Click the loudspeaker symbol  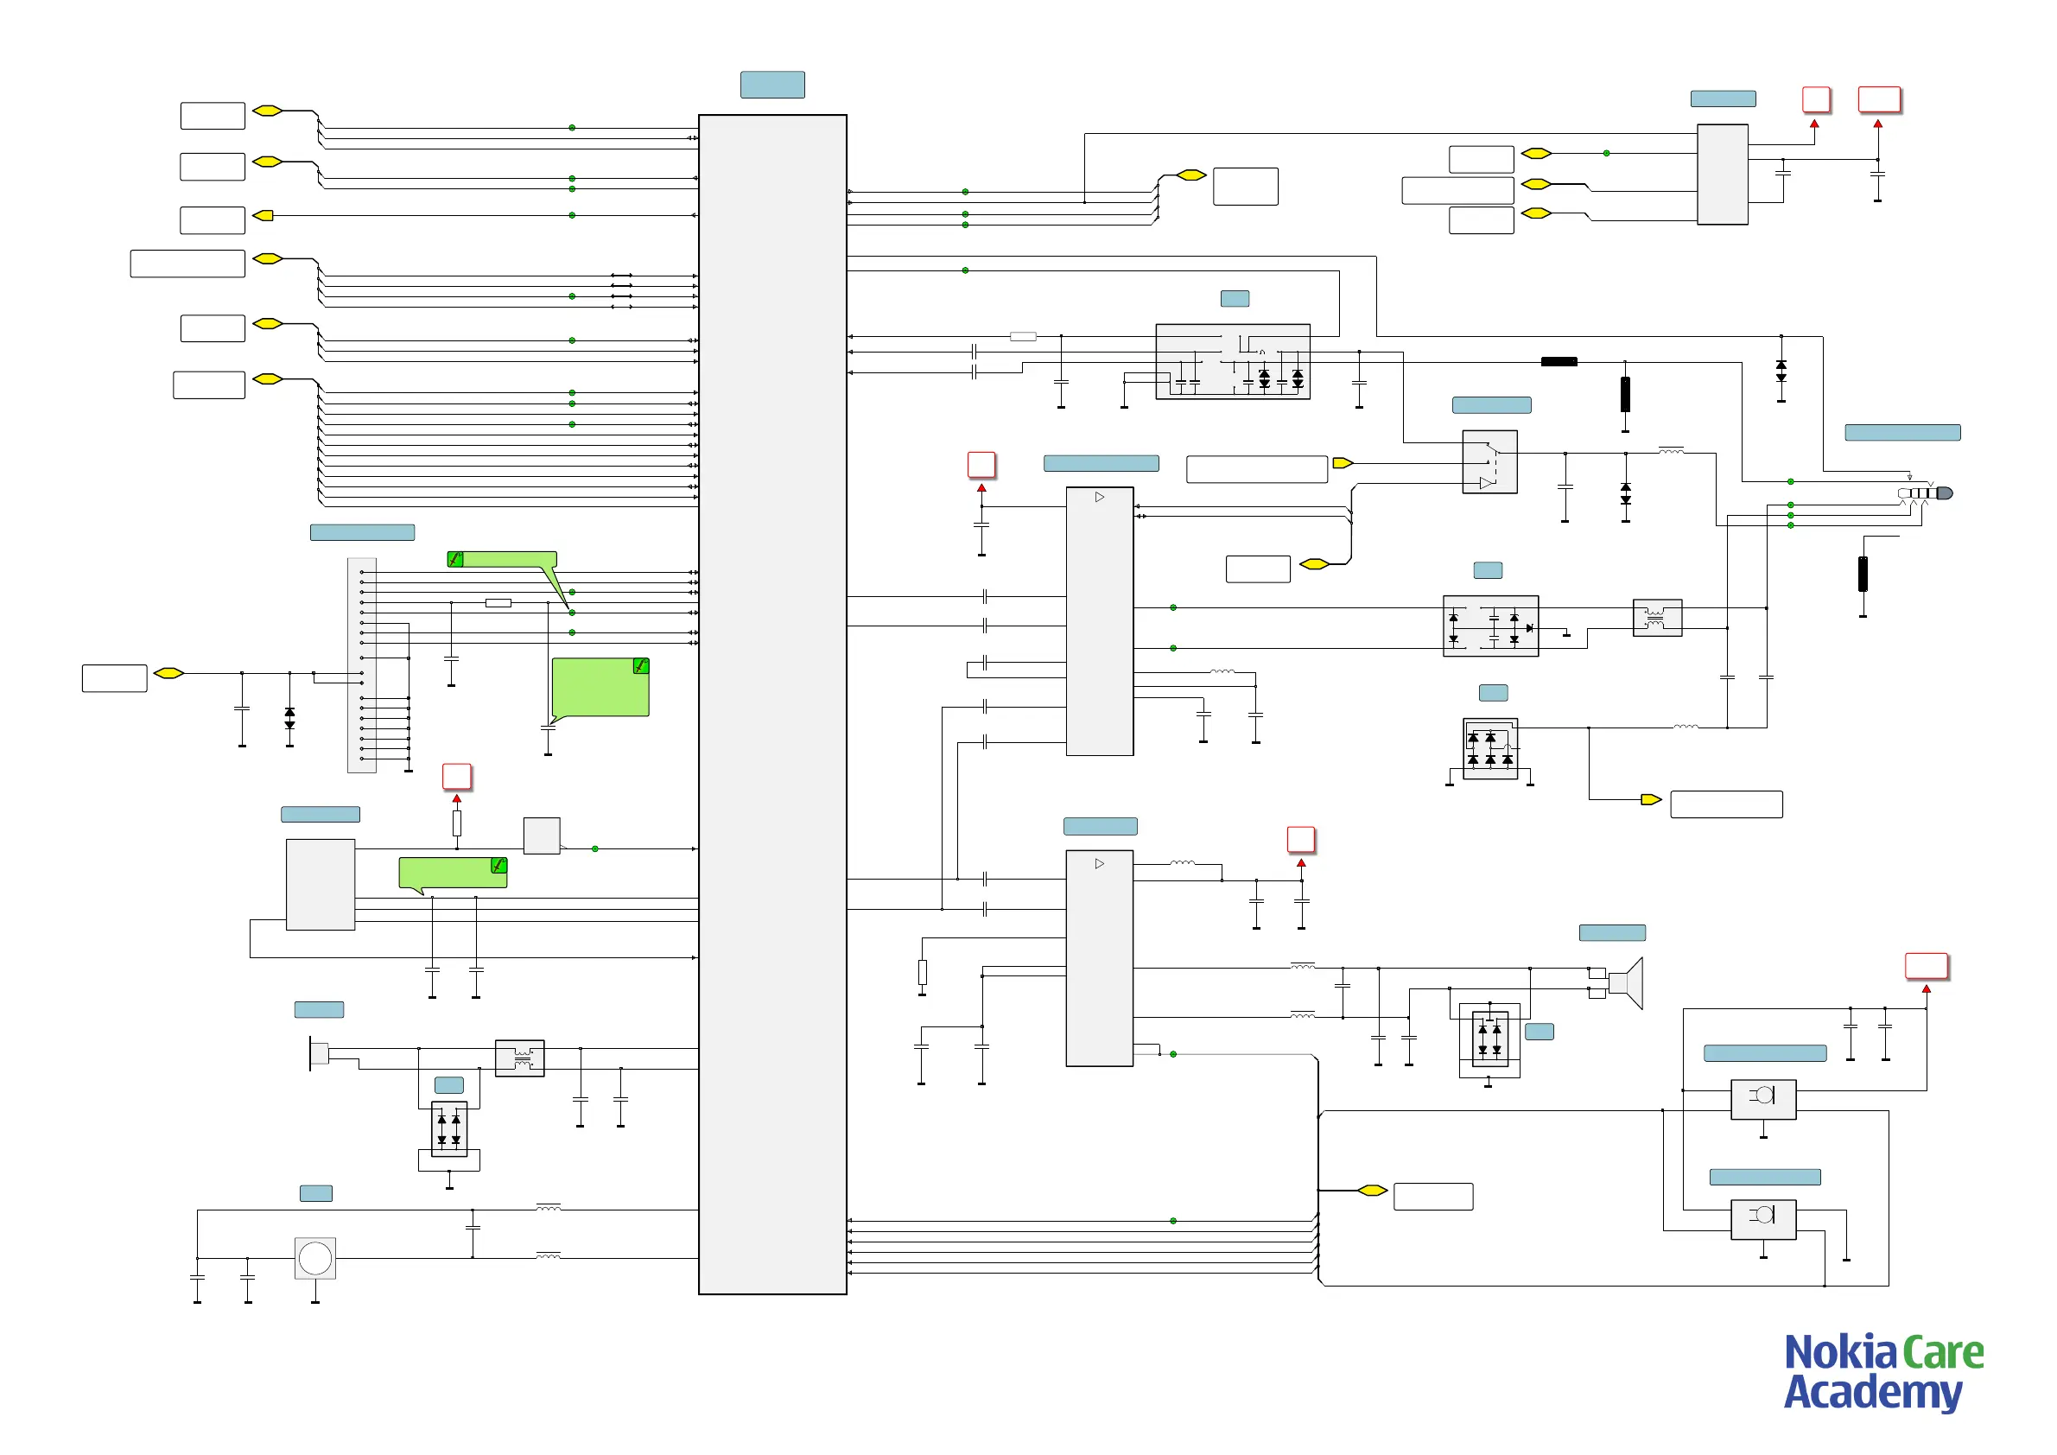pos(1627,983)
